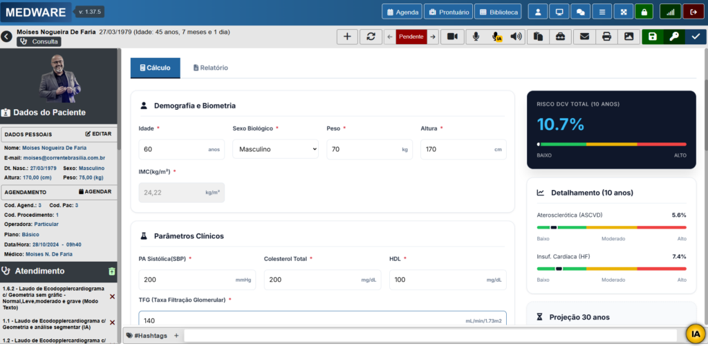Click EDITAR in Dados Pessoais

98,133
